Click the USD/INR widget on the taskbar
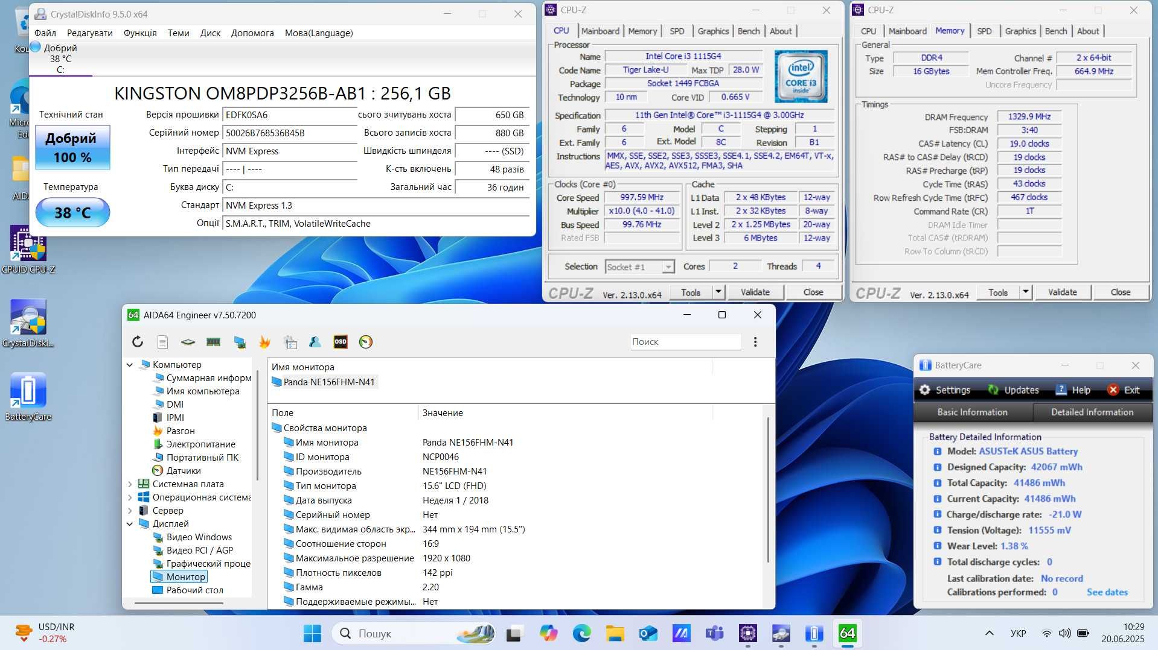The height and width of the screenshot is (650, 1158). (x=45, y=633)
